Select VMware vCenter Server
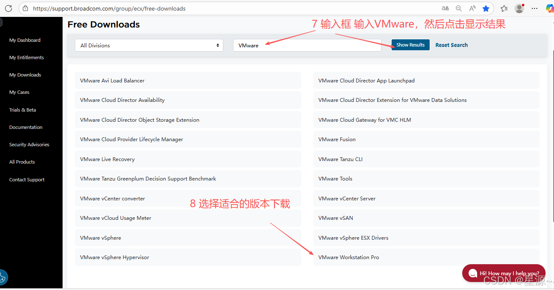554x290 pixels. [x=426, y=198]
